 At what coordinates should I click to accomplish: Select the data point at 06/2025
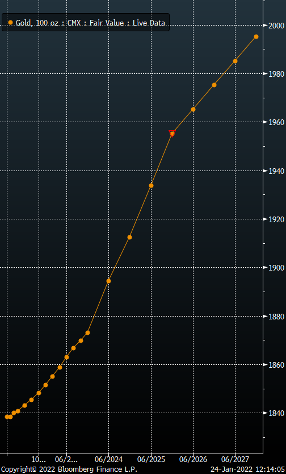tap(151, 185)
